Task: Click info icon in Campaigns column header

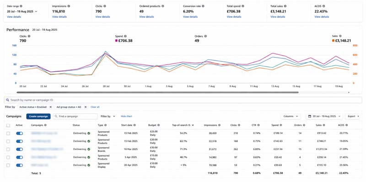Action: tap(45, 125)
